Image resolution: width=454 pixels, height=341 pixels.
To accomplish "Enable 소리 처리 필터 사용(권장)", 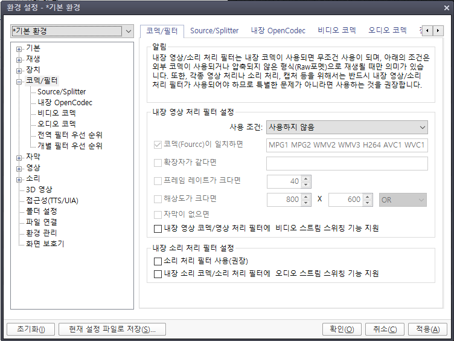I will coord(158,261).
